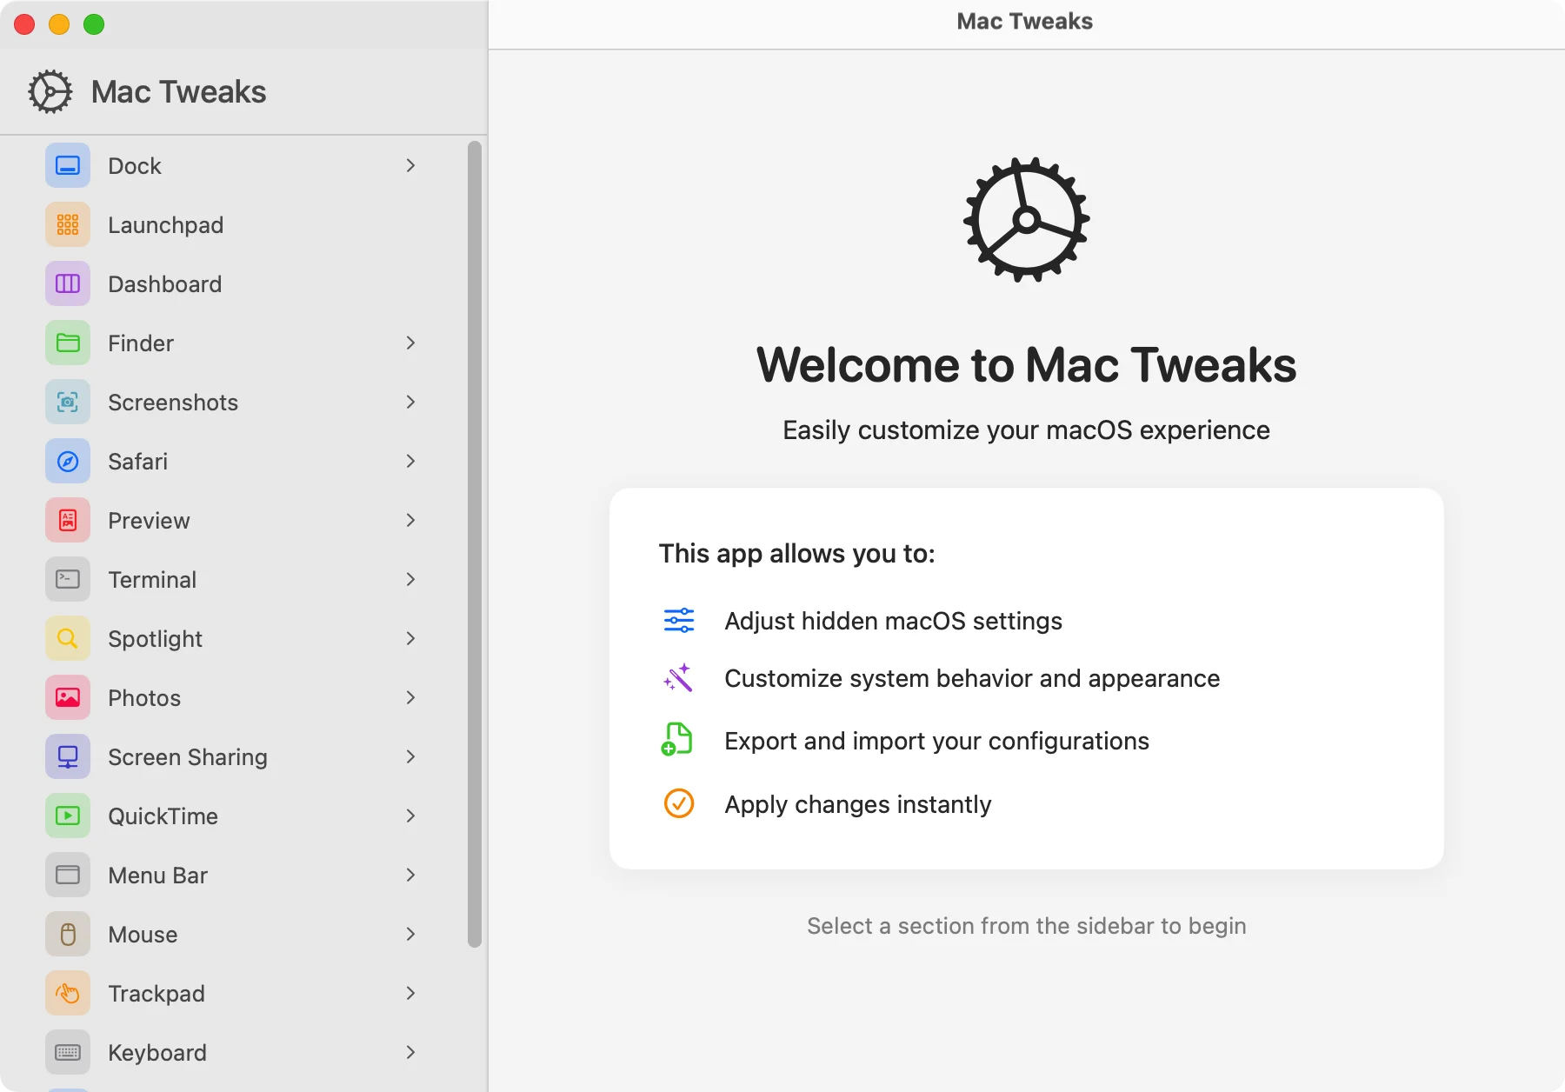This screenshot has width=1565, height=1092.
Task: Click the magic wand customize icon
Action: pyautogui.click(x=678, y=678)
